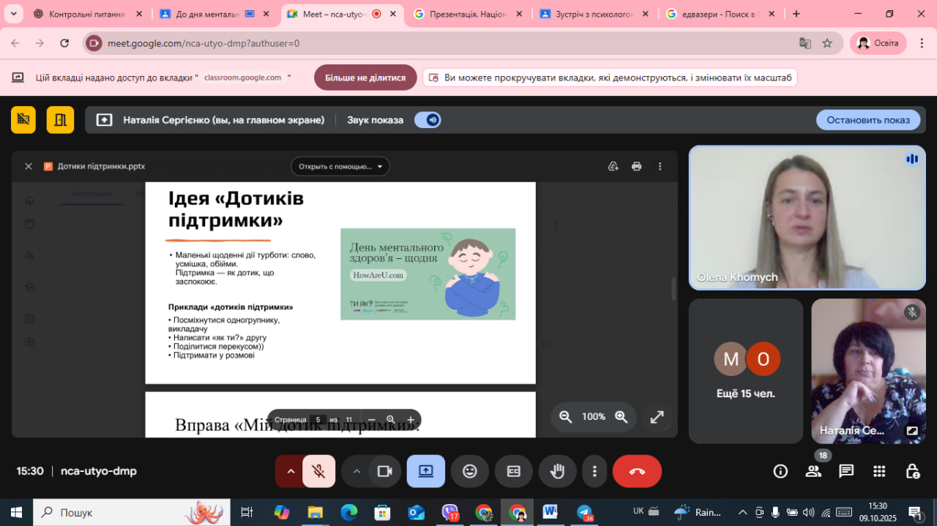Expand the microphone audio settings arrow
937x526 pixels.
pyautogui.click(x=291, y=471)
